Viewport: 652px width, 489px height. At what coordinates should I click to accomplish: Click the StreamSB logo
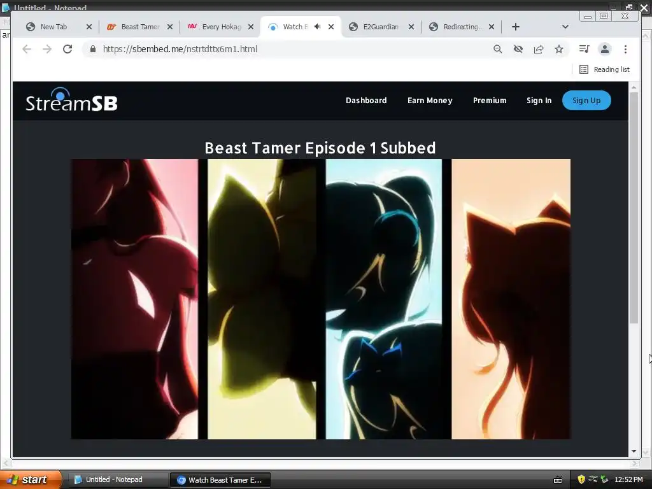(x=71, y=100)
